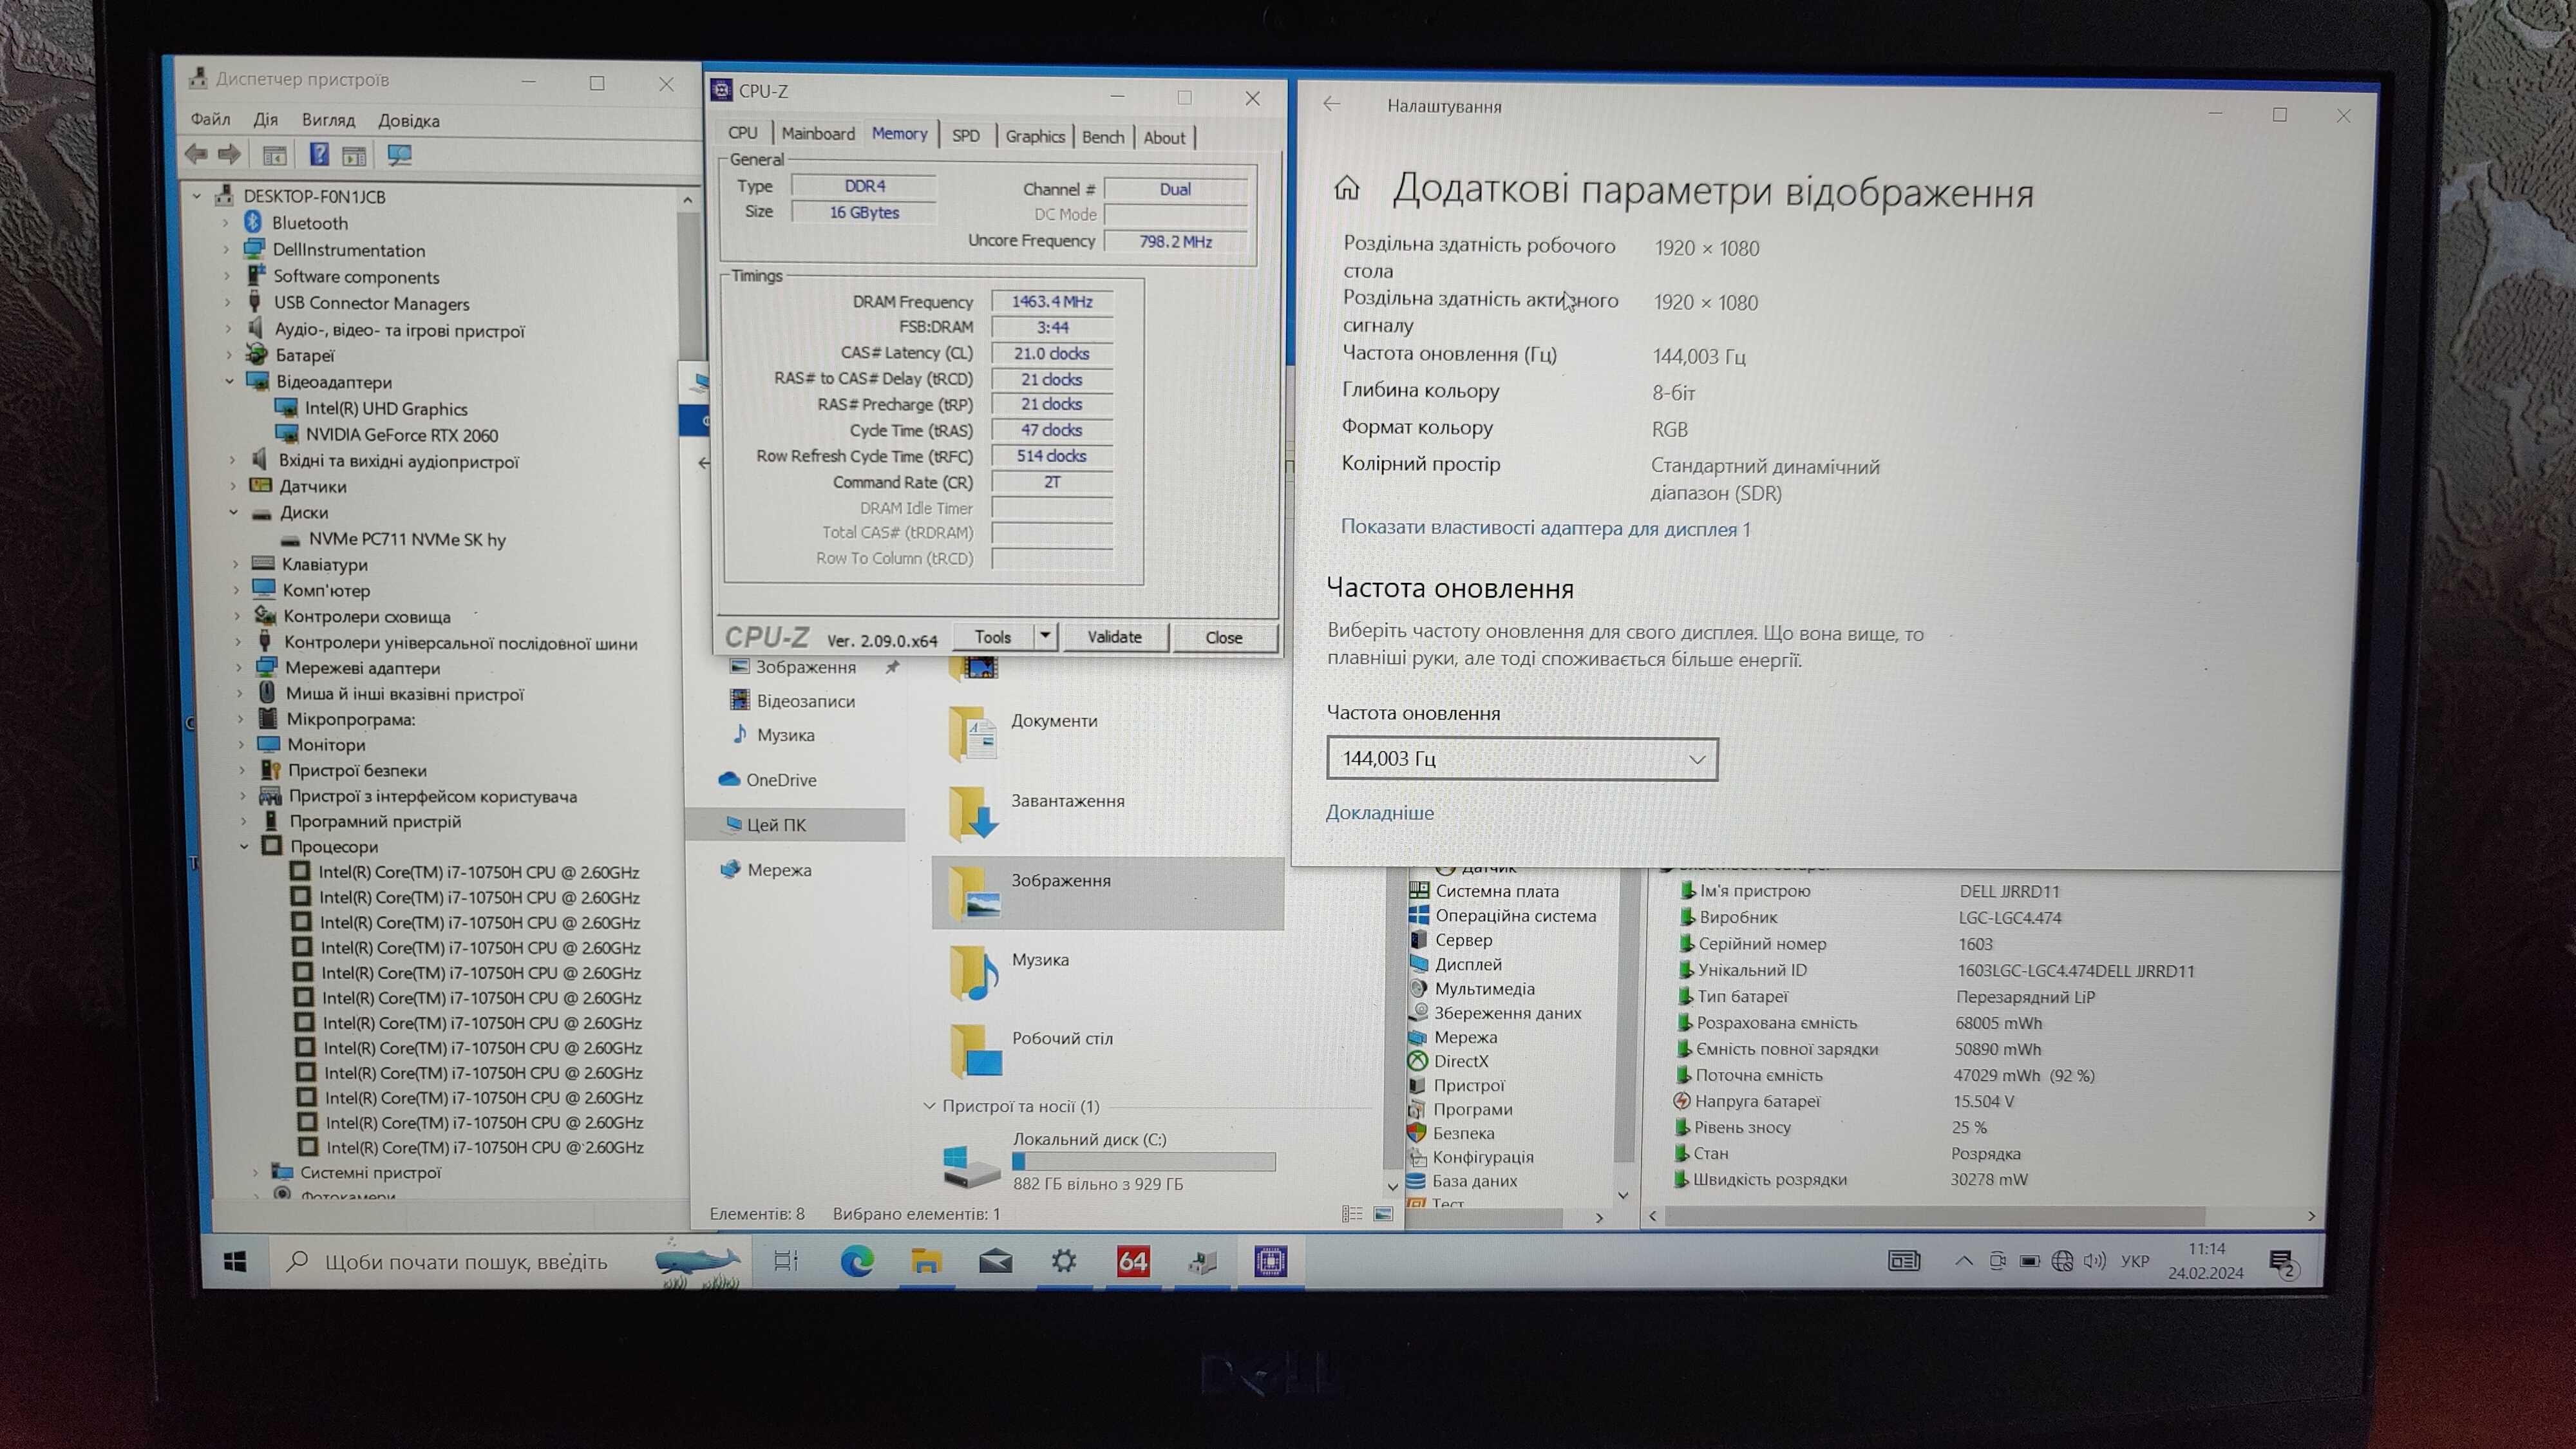Screen dimensions: 2576x1449
Task: Select NVMe PC711 NVMe SK hy disk
Action: pos(407,539)
